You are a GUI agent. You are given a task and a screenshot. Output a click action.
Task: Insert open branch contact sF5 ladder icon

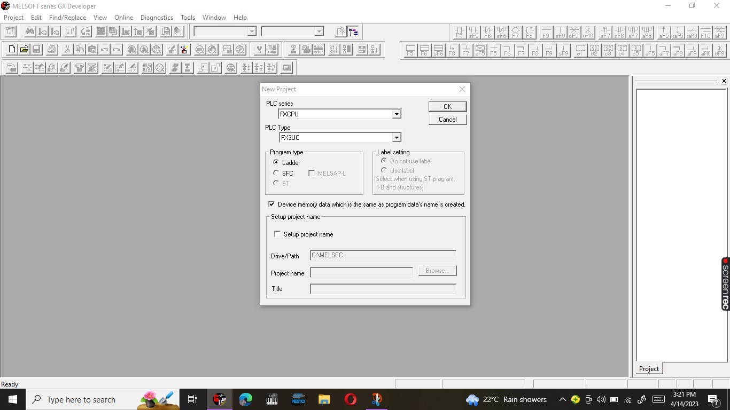tap(473, 32)
